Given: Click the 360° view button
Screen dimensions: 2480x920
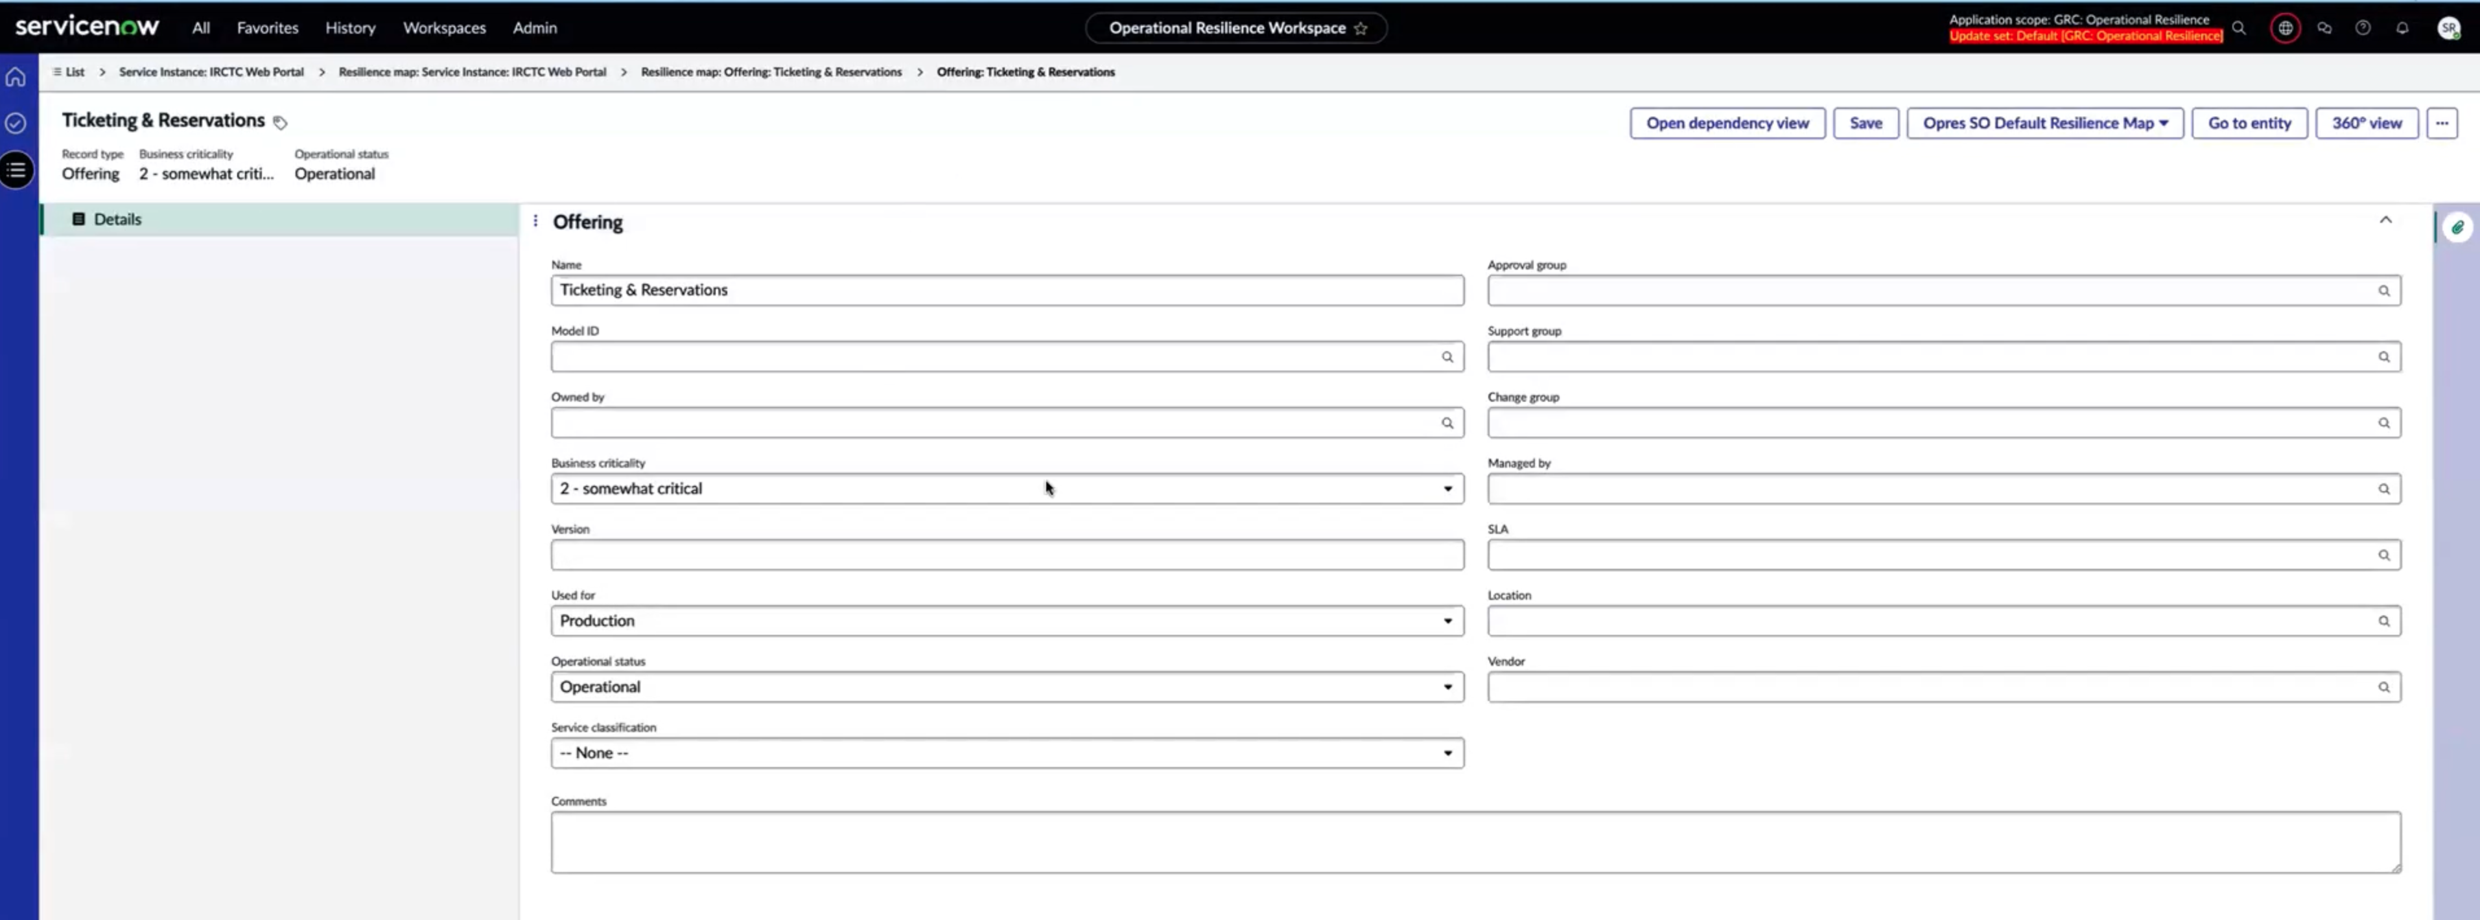Looking at the screenshot, I should (x=2367, y=123).
